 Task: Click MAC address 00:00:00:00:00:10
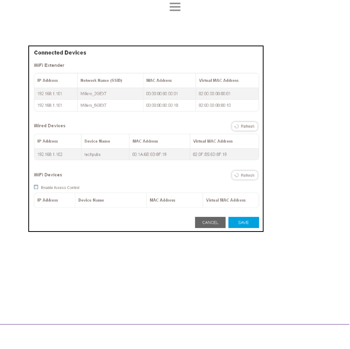[162, 105]
